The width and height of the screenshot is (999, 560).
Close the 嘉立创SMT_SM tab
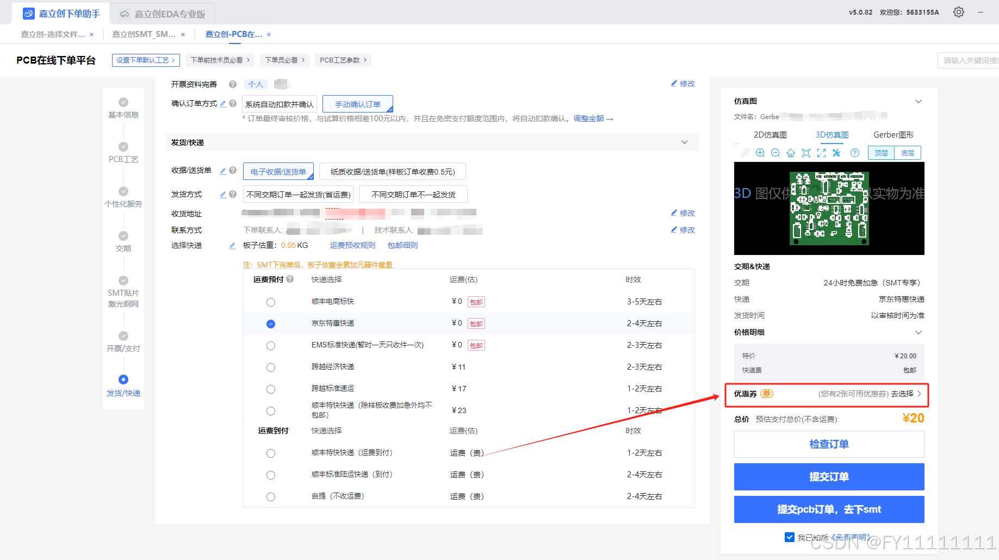click(x=183, y=34)
